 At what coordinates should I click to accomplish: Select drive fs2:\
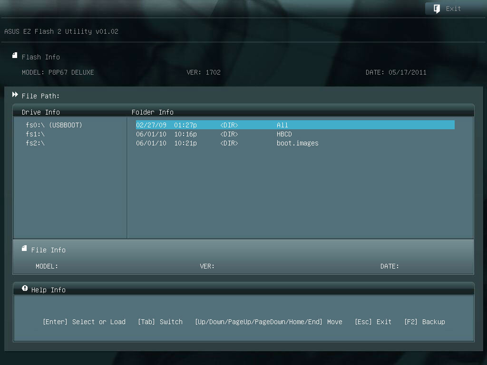(35, 143)
